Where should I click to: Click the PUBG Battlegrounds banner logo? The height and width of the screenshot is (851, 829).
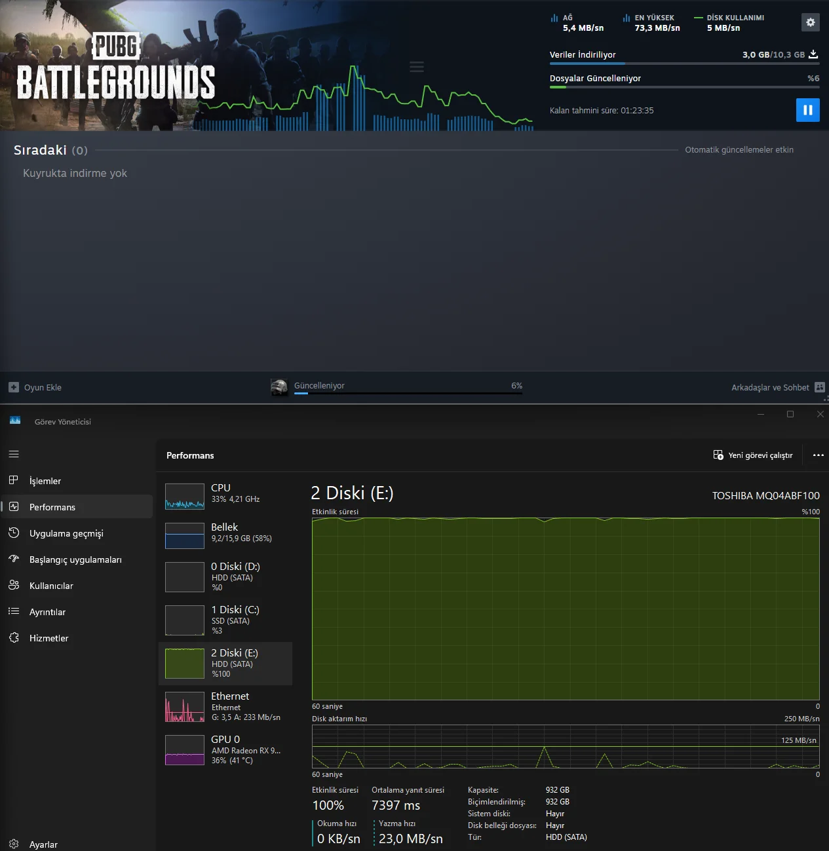click(116, 67)
